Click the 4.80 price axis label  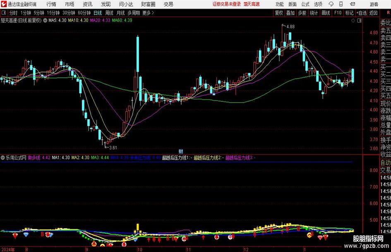374,32
